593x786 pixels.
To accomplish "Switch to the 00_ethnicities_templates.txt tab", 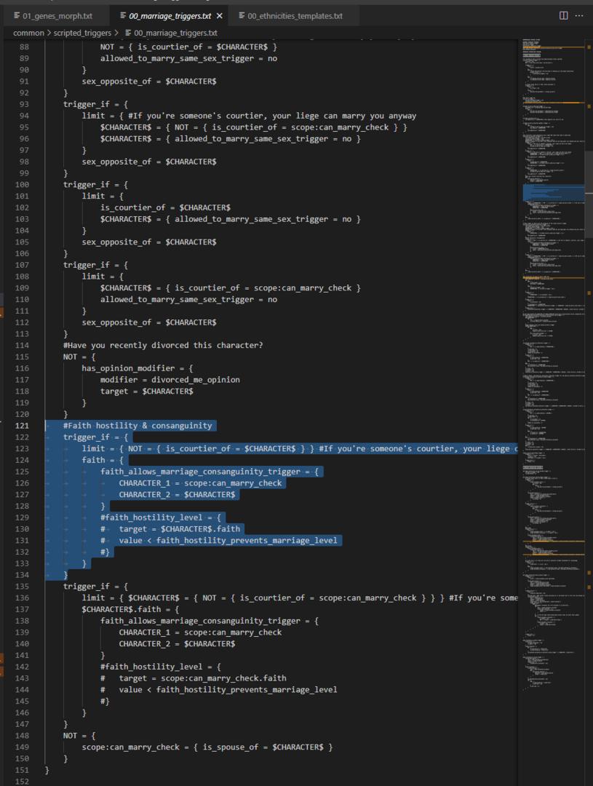I will coord(291,16).
